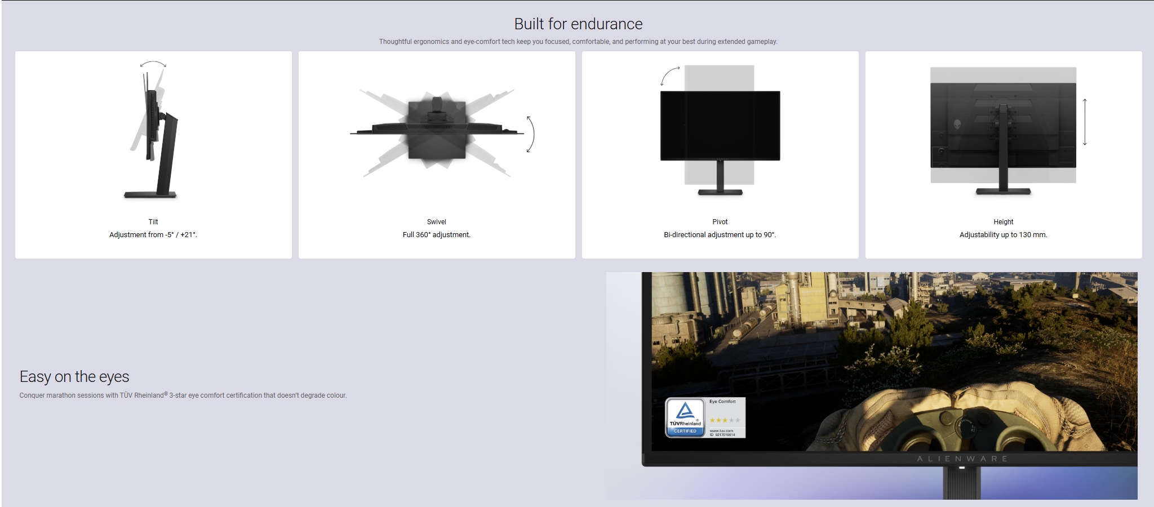This screenshot has width=1154, height=507.
Task: Click the "Pivot" card title
Action: pos(720,222)
